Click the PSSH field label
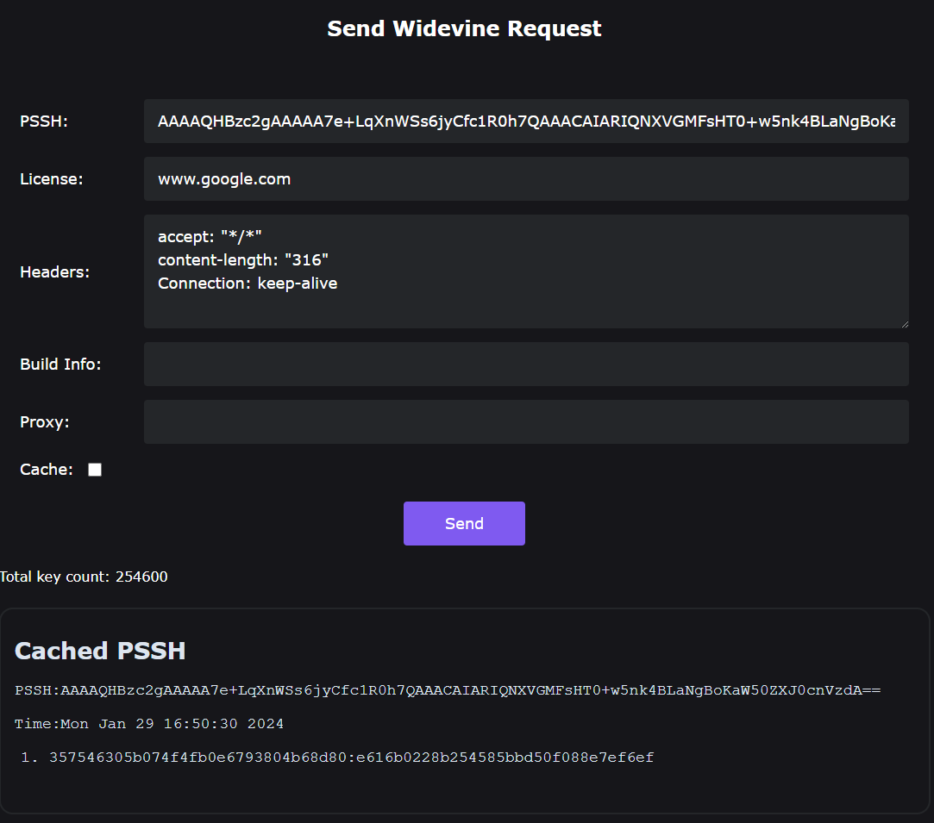The width and height of the screenshot is (934, 823). coord(44,122)
